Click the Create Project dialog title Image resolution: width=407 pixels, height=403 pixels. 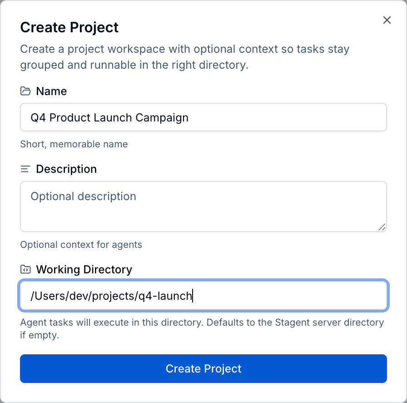point(69,27)
